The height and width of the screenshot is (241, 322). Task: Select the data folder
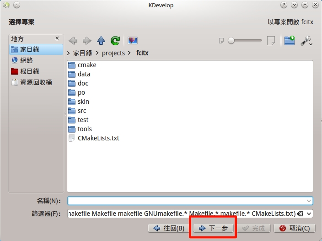click(x=79, y=74)
